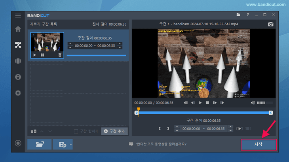
Task: Stop the video playback
Action: point(207,103)
